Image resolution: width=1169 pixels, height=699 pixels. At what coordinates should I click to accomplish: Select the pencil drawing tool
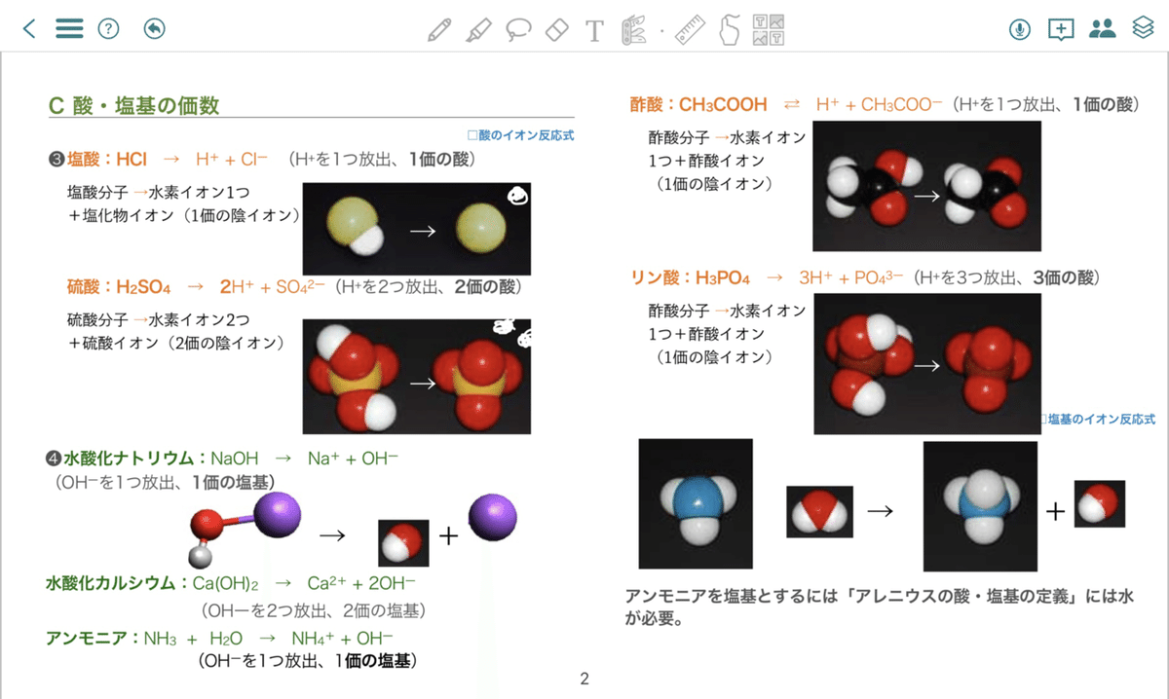[439, 29]
